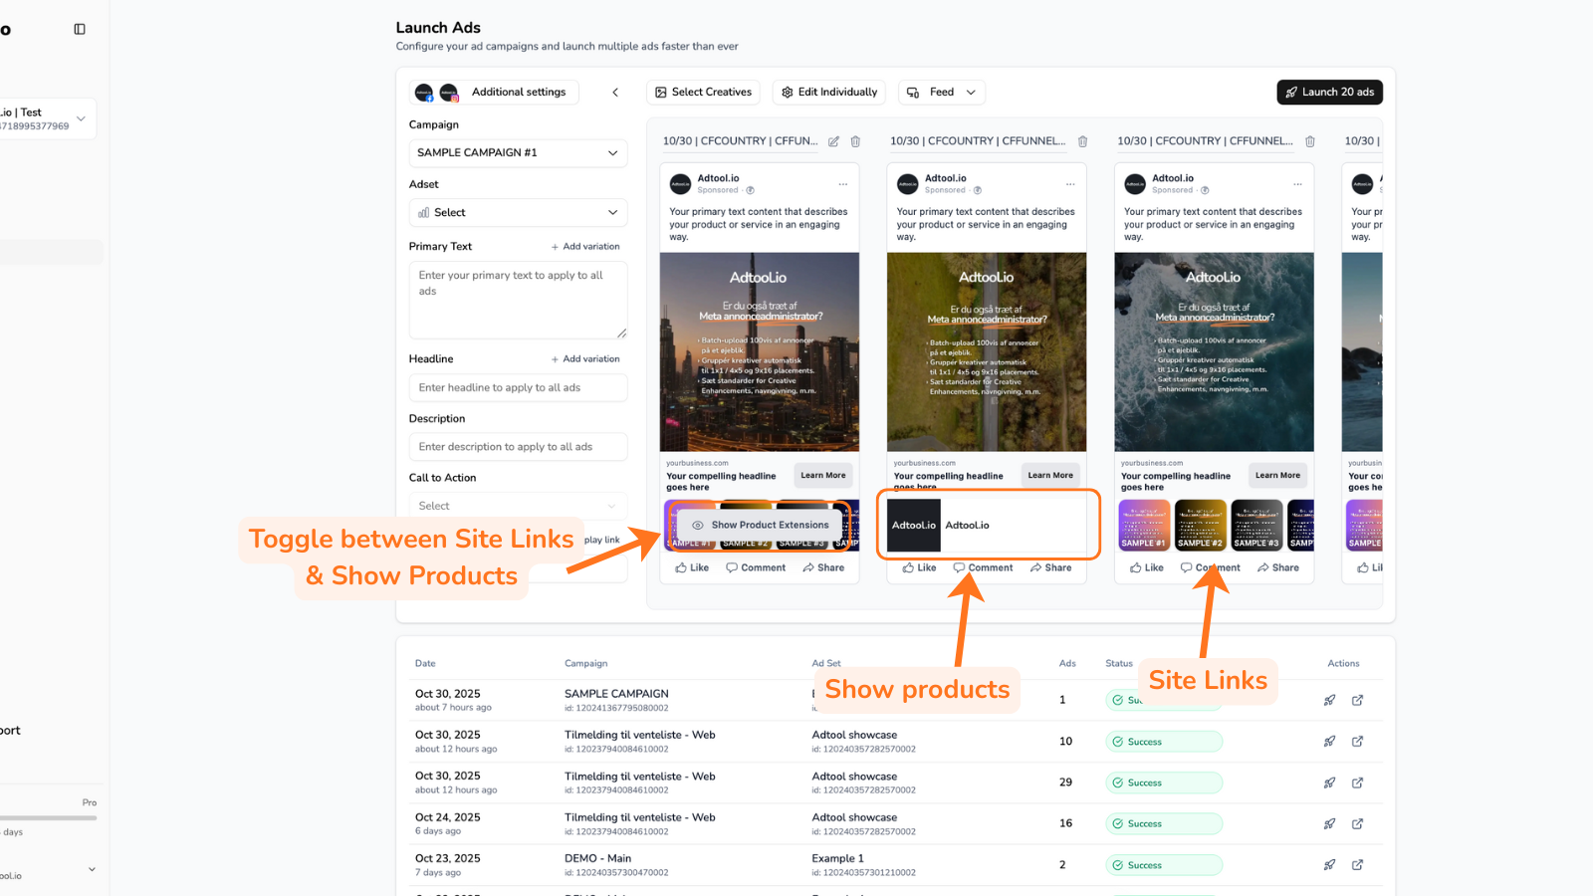Delete the city skyline ad with its trash icon

(x=855, y=141)
